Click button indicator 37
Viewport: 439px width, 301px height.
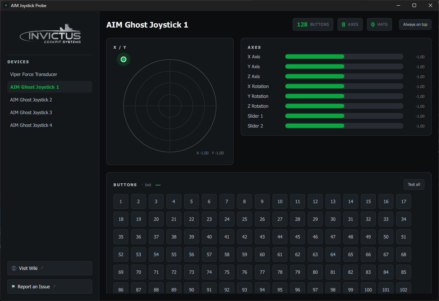click(x=156, y=237)
